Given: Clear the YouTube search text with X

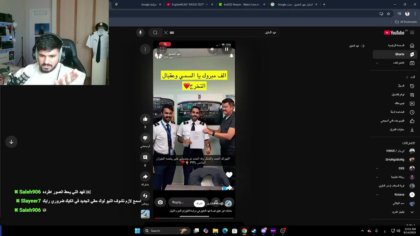Looking at the screenshot, I should click(166, 32).
